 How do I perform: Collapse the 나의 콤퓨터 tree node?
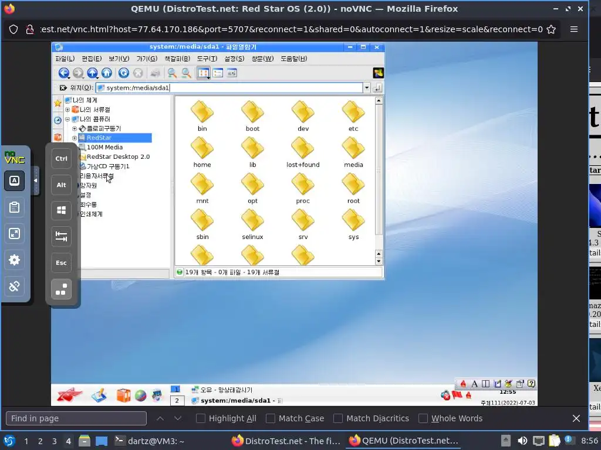(67, 120)
